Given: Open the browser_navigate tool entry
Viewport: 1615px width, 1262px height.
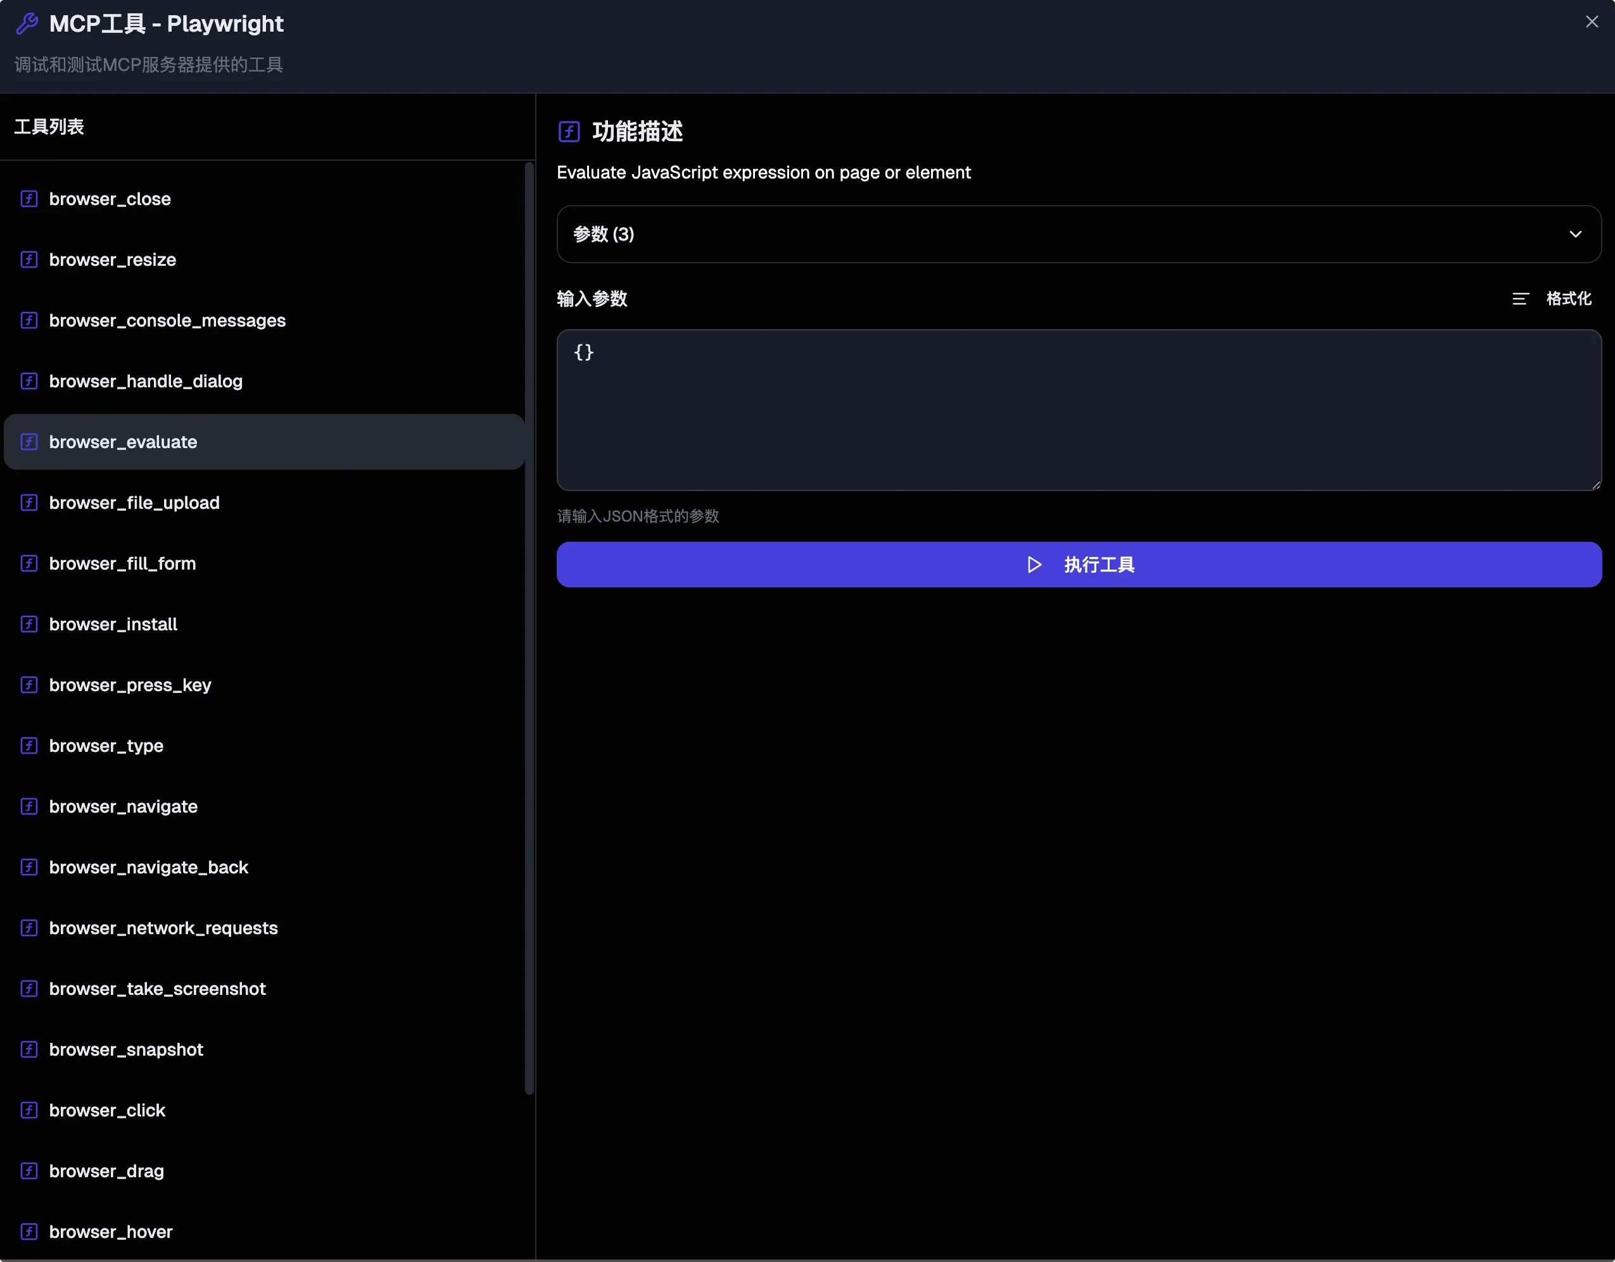Looking at the screenshot, I should pos(123,806).
